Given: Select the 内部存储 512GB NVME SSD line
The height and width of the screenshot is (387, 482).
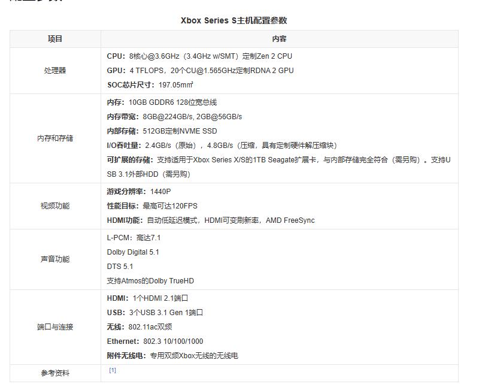Looking at the screenshot, I should (x=162, y=131).
